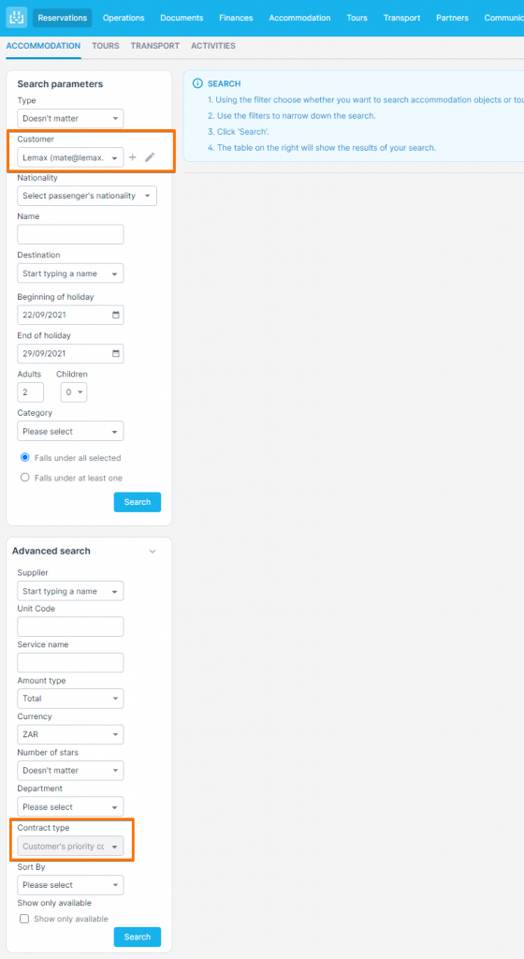Edit customer using pencil icon
The width and height of the screenshot is (524, 959).
[150, 157]
